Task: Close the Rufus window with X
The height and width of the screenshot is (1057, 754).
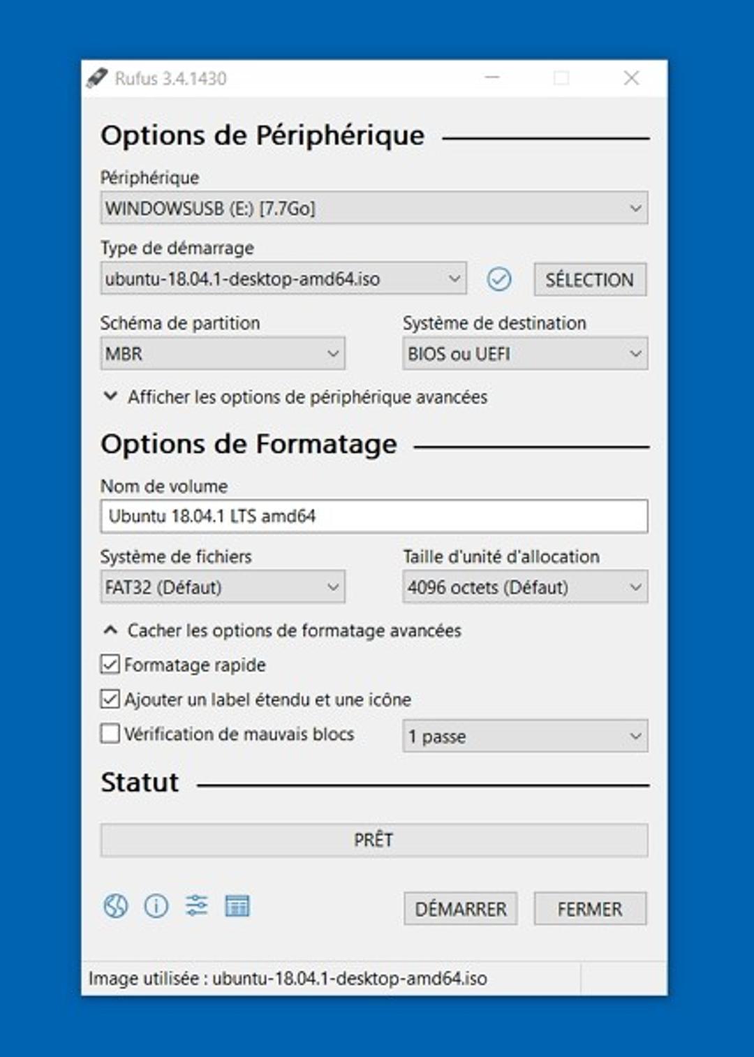Action: pyautogui.click(x=631, y=78)
